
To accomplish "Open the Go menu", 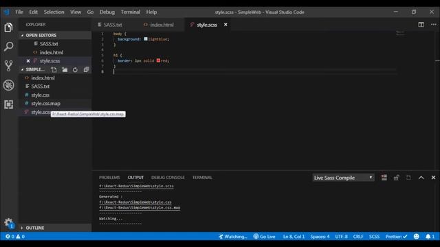I will pos(90,12).
